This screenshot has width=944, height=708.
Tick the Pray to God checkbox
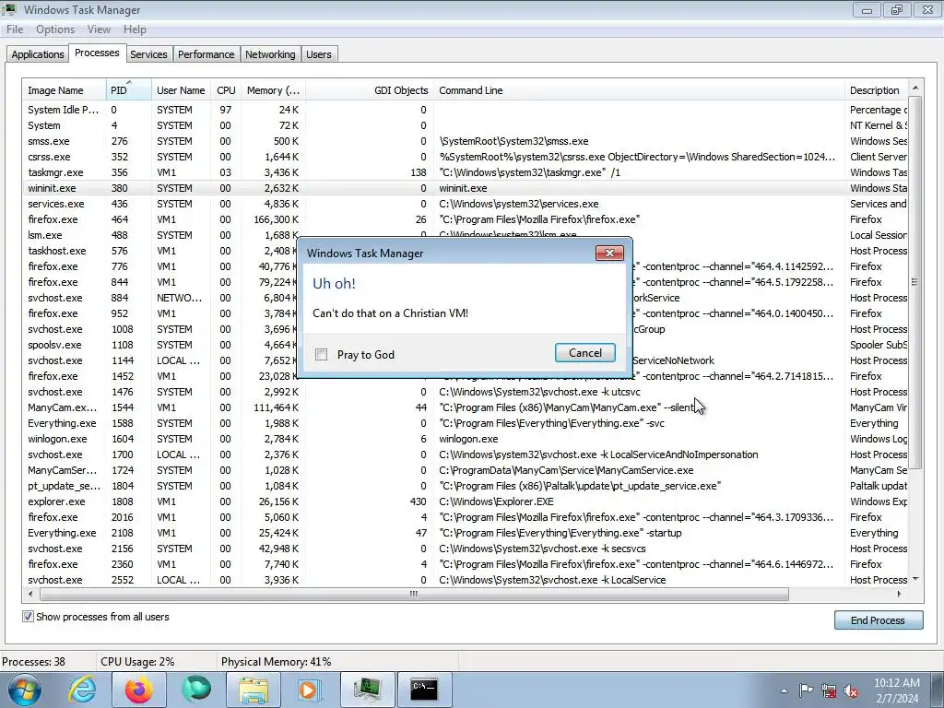322,355
